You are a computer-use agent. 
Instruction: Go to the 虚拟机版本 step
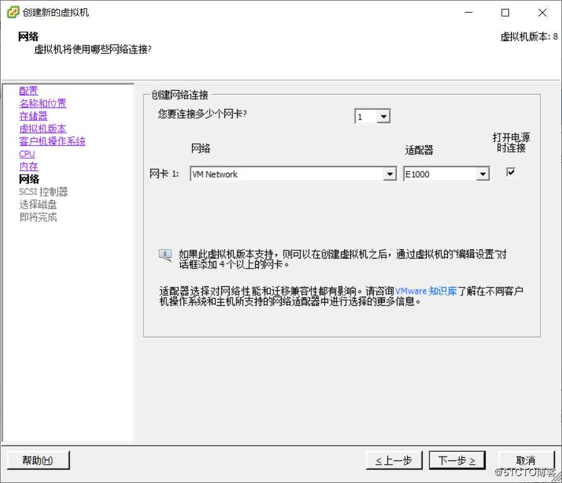43,129
